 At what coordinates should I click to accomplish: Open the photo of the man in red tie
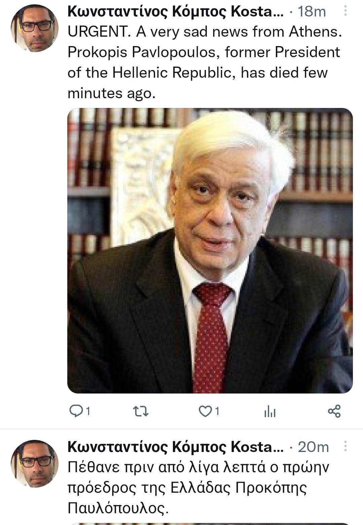coord(210,251)
